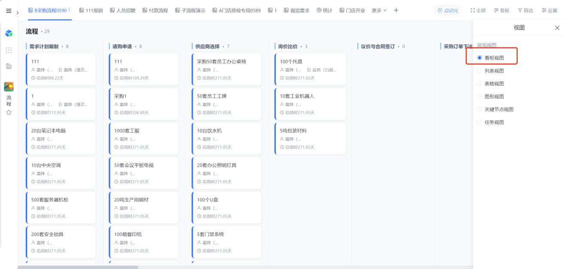Click the horizontal scrollbar at the bottom
This screenshot has height=269, width=565.
pyautogui.click(x=78, y=267)
